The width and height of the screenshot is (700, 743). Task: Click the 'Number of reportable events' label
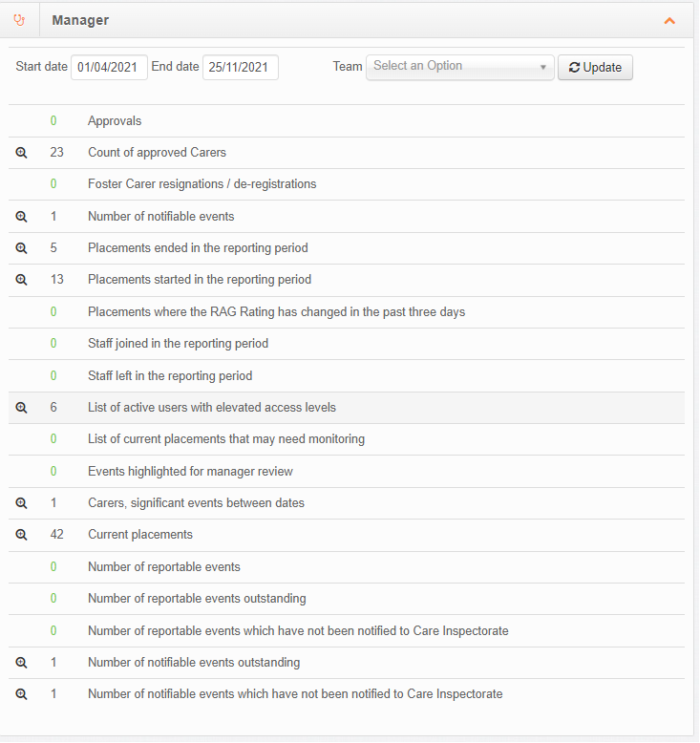[x=164, y=567]
